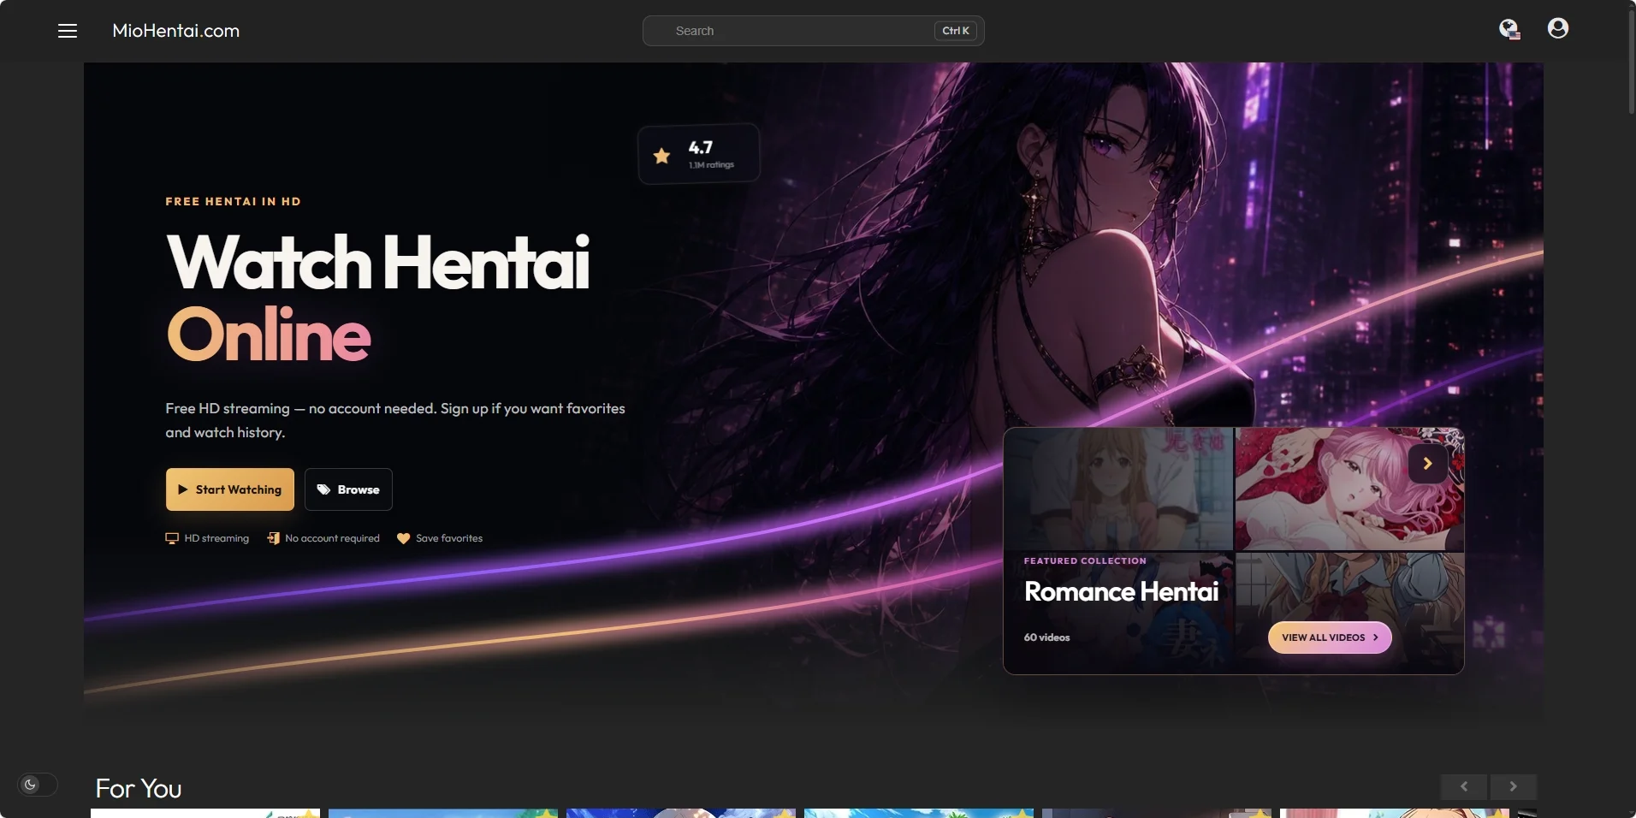Click the VIEW ALL VIDEOS button
Image resolution: width=1636 pixels, height=818 pixels.
tap(1330, 637)
